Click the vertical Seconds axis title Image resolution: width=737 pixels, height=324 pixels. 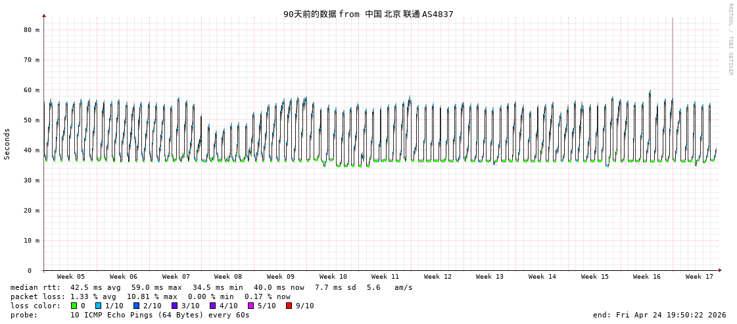click(7, 144)
